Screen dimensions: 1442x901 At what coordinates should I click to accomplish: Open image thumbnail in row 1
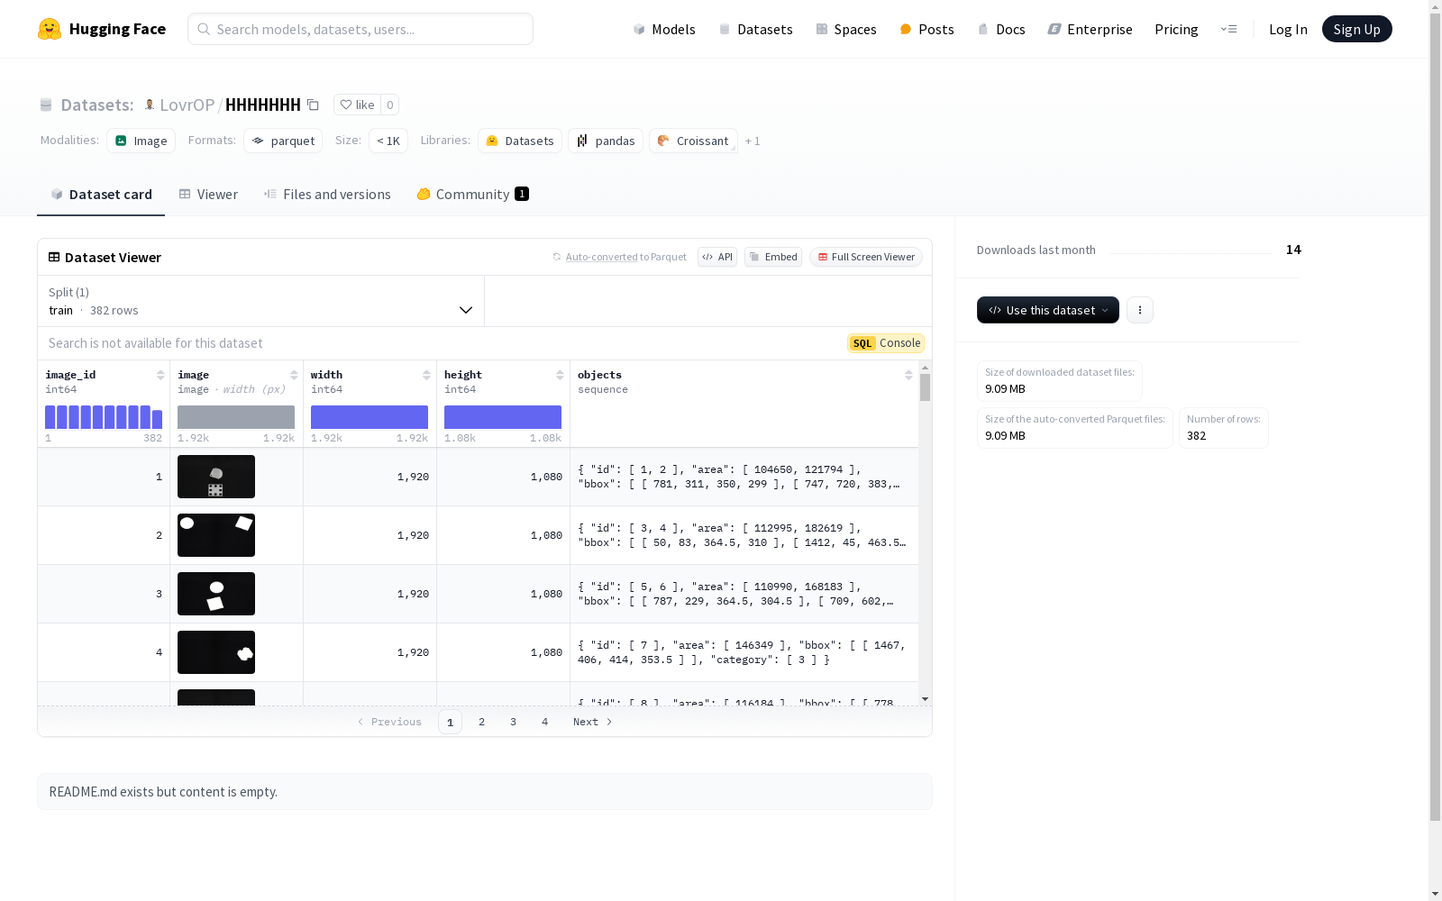tap(216, 477)
